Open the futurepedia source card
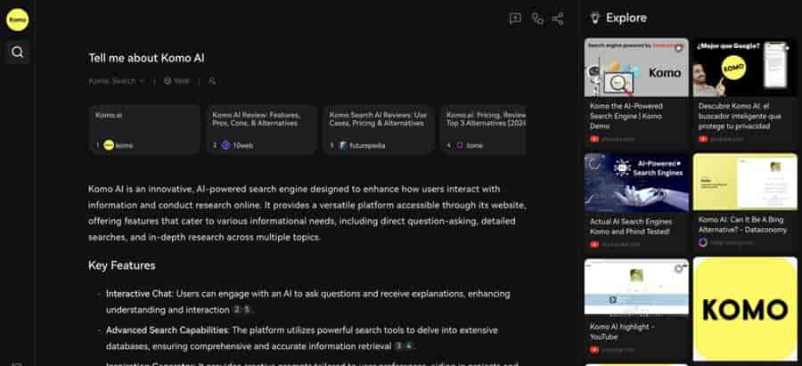 point(379,130)
